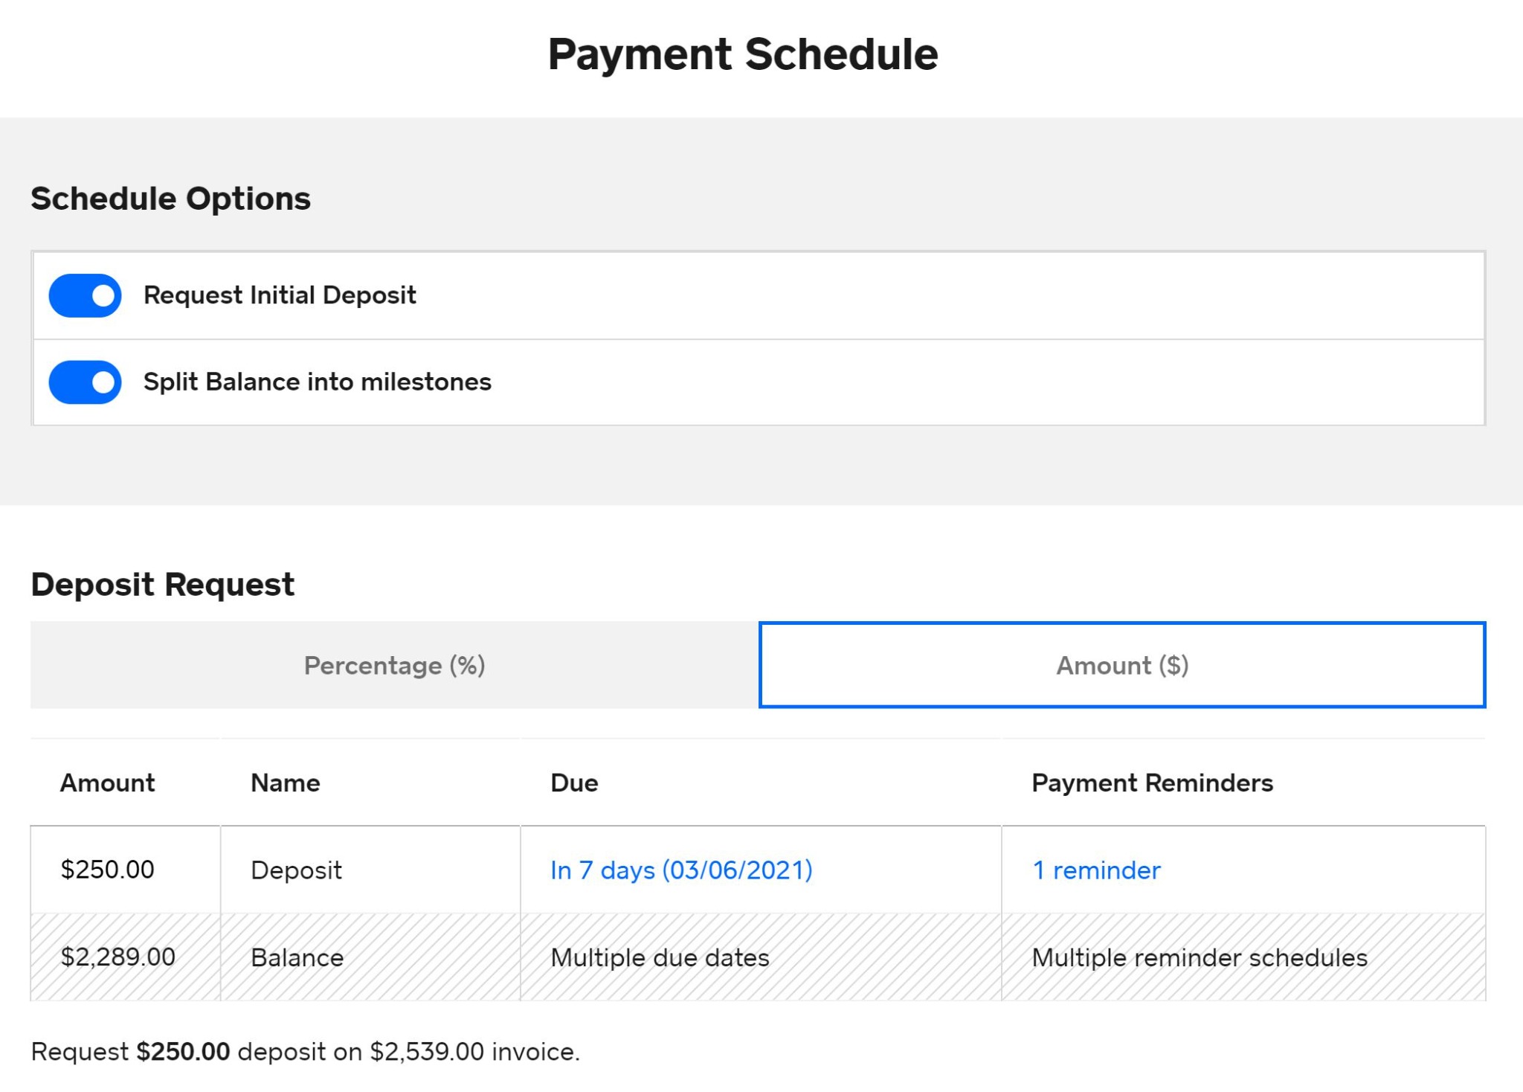Turn off Split Balance into milestones
This screenshot has width=1523, height=1092.
click(x=84, y=382)
